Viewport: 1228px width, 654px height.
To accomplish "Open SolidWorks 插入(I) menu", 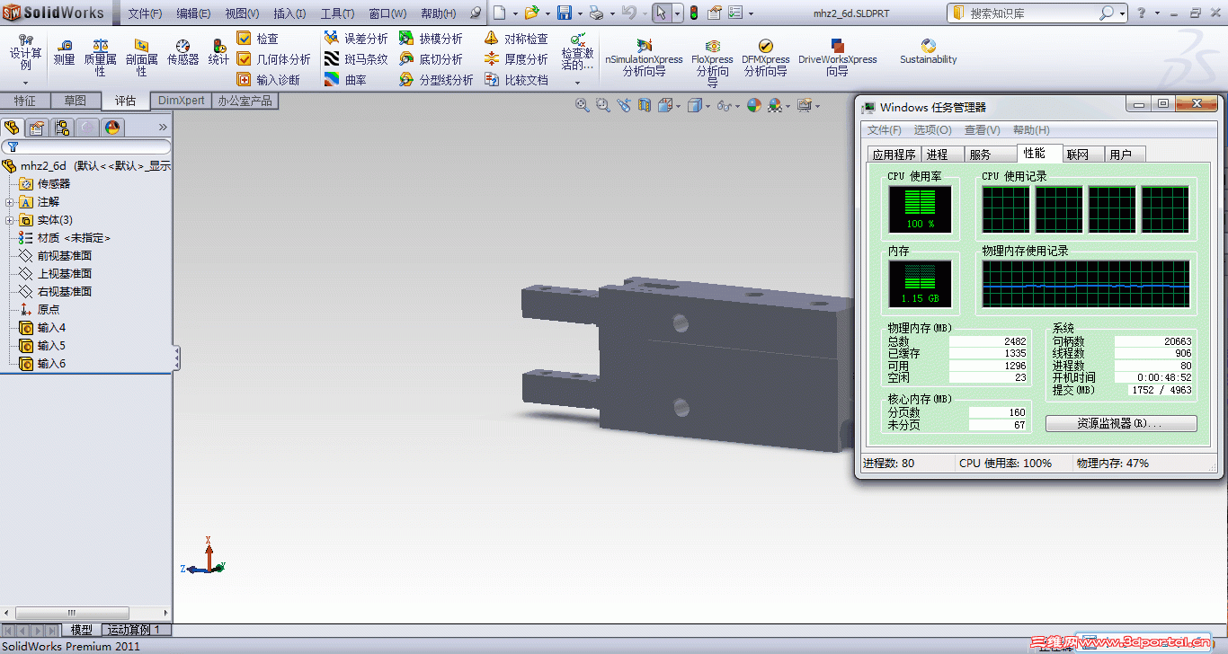I will pyautogui.click(x=289, y=13).
